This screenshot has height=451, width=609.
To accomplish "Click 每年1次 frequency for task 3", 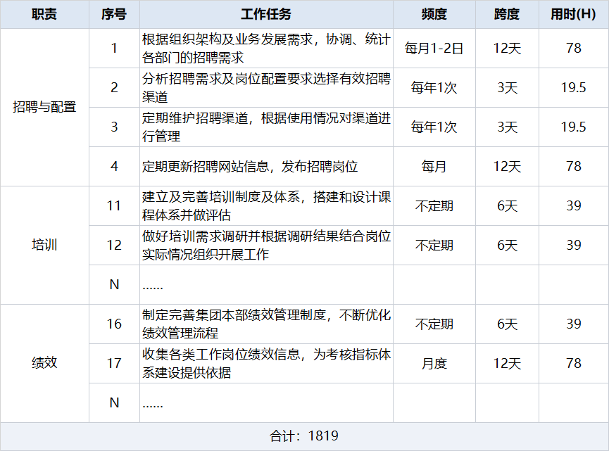I will pyautogui.click(x=434, y=127).
